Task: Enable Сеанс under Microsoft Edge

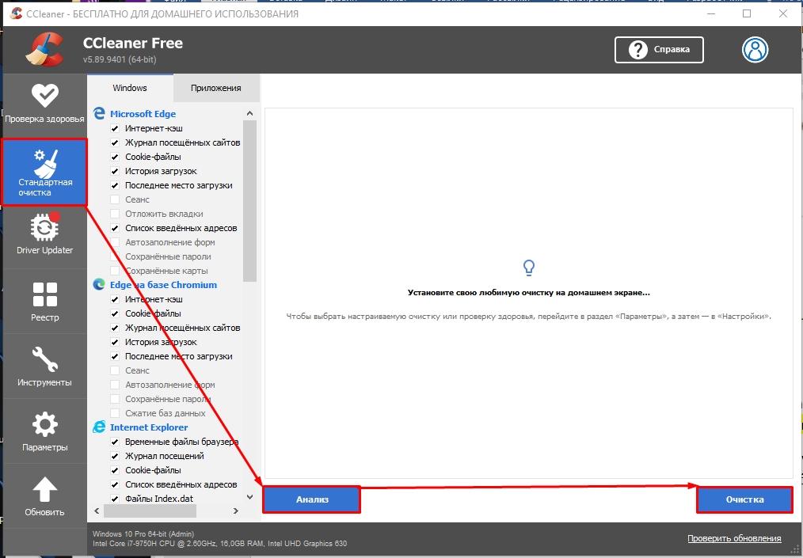Action: click(x=115, y=199)
